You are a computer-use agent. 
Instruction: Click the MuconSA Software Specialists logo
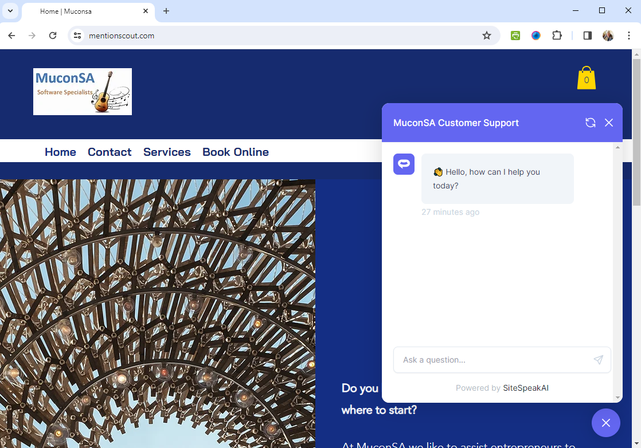click(x=83, y=92)
